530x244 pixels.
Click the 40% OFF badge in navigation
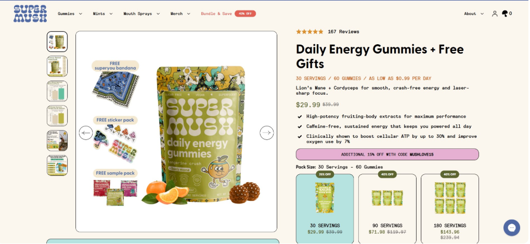pyautogui.click(x=245, y=14)
